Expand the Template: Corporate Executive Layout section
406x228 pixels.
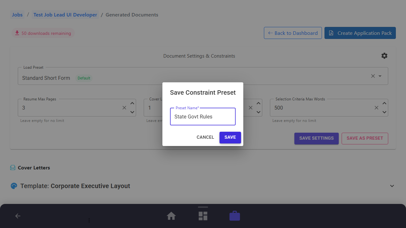(x=392, y=186)
